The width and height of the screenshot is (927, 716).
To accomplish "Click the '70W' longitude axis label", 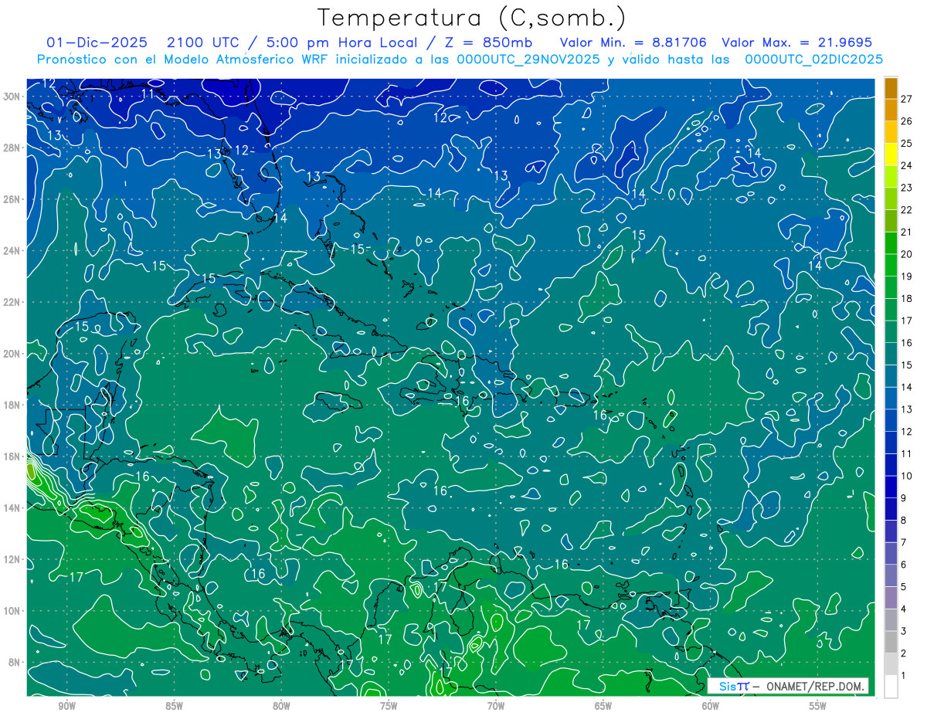I will tap(496, 706).
